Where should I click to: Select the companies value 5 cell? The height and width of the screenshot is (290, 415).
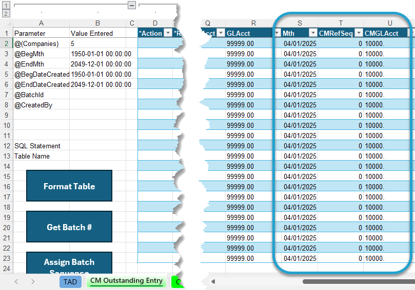tap(97, 43)
